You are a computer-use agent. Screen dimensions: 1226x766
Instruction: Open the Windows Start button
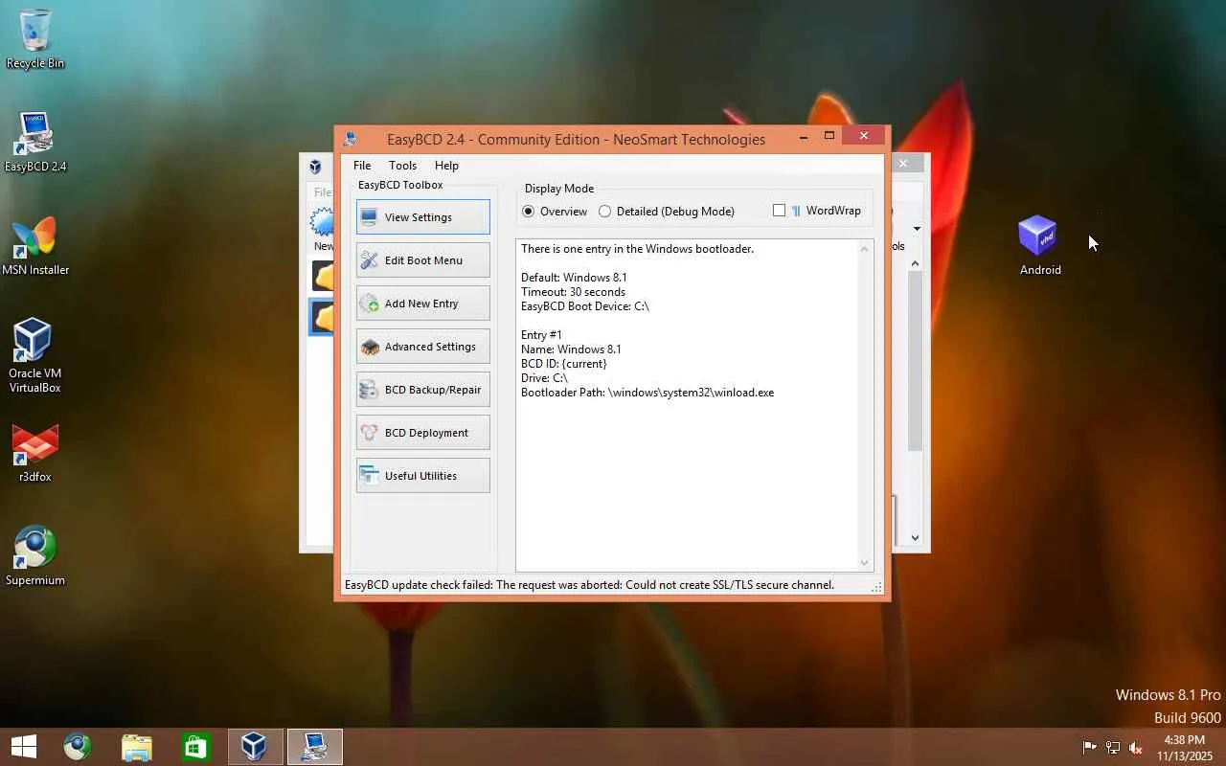click(x=24, y=747)
